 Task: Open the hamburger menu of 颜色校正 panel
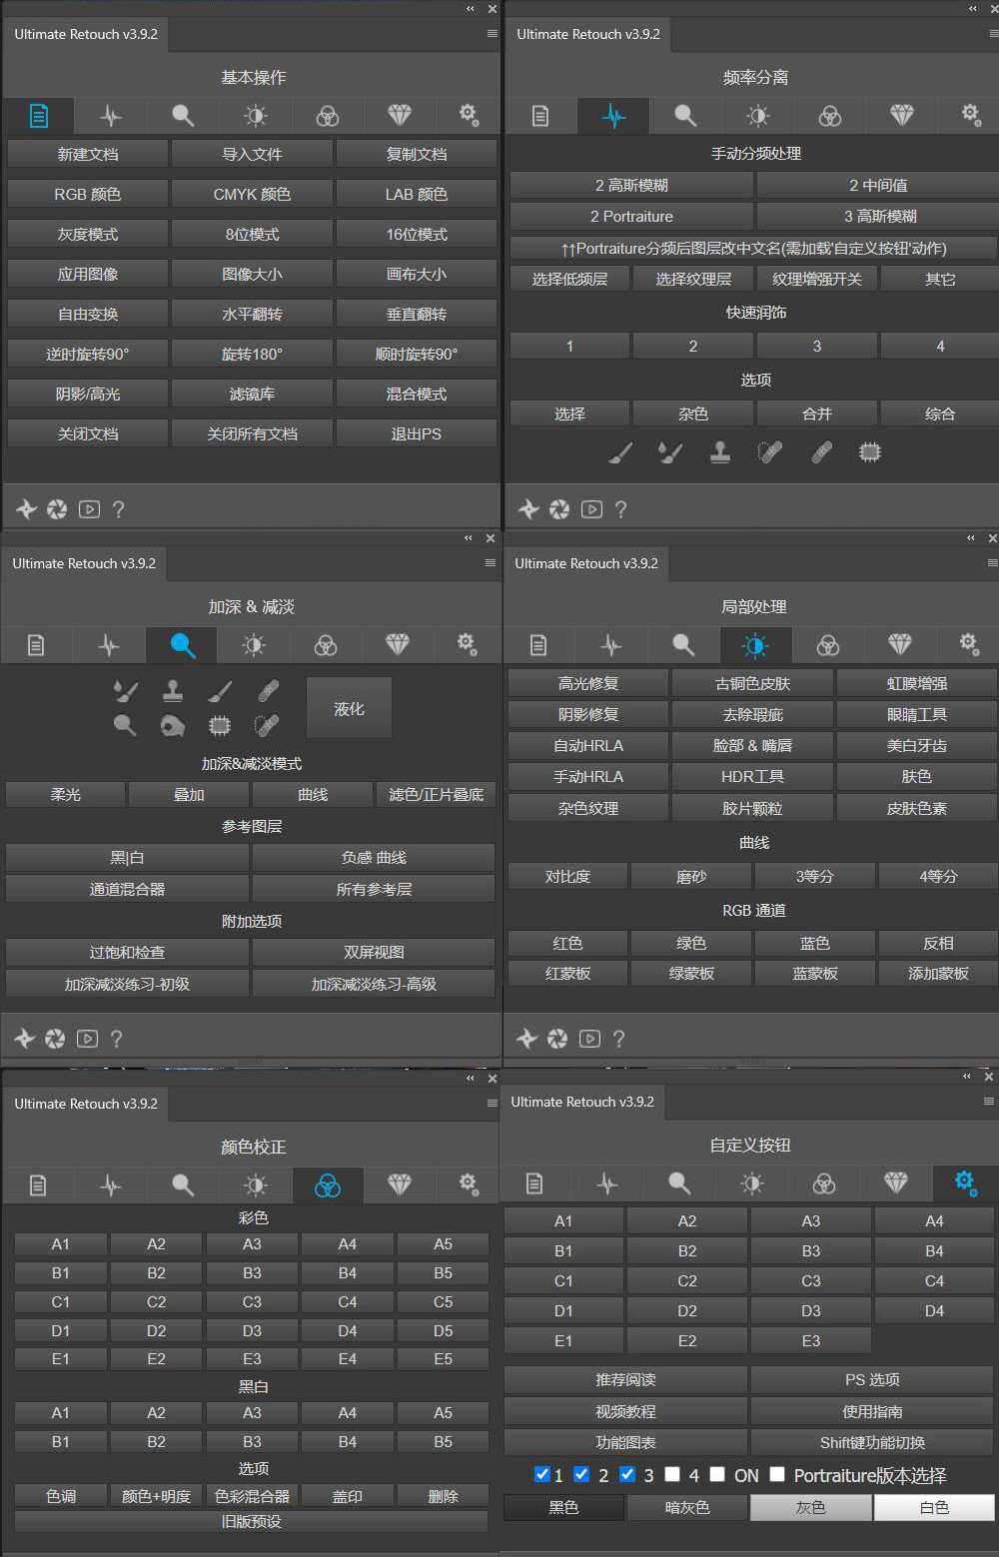click(x=492, y=1104)
